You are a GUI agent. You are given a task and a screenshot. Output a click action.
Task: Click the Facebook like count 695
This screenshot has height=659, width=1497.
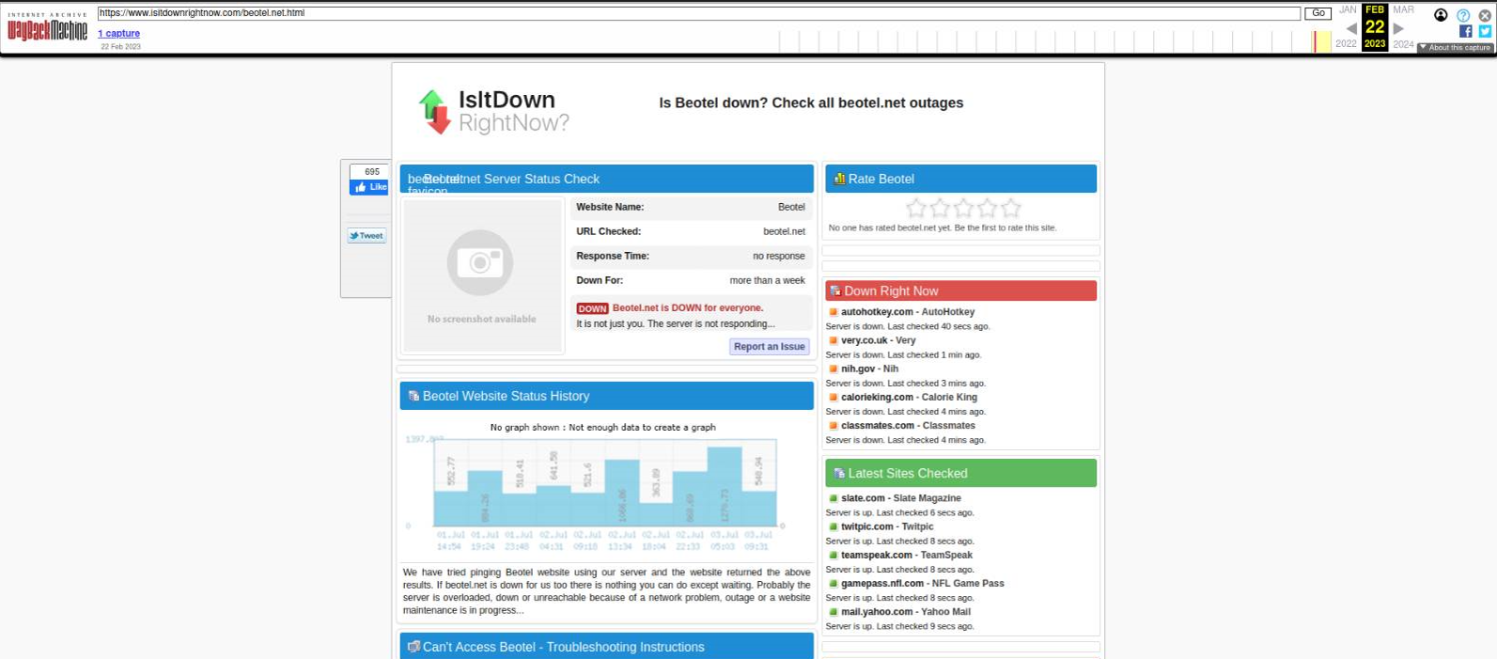(x=371, y=172)
